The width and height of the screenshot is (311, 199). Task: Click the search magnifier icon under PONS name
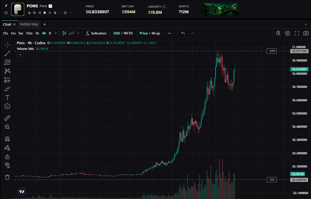point(50,13)
